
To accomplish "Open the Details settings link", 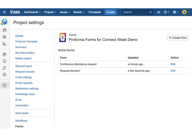I will click(x=19, y=36).
